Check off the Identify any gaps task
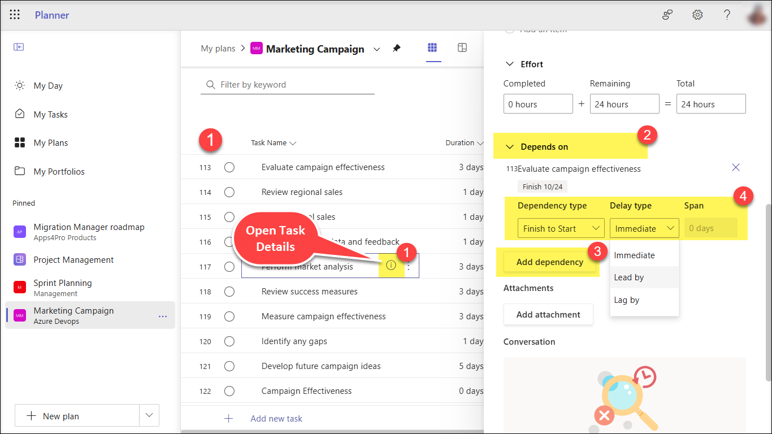The height and width of the screenshot is (434, 772). click(229, 341)
